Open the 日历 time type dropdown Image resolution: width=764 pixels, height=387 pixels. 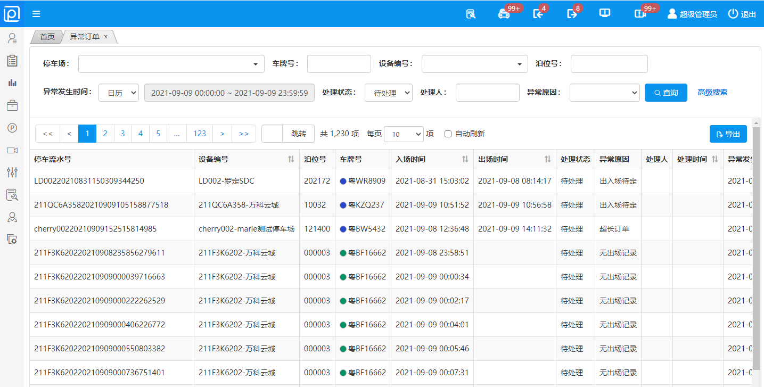pyautogui.click(x=119, y=93)
